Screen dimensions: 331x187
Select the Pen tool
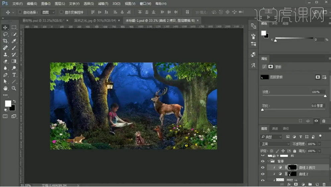pos(5,75)
